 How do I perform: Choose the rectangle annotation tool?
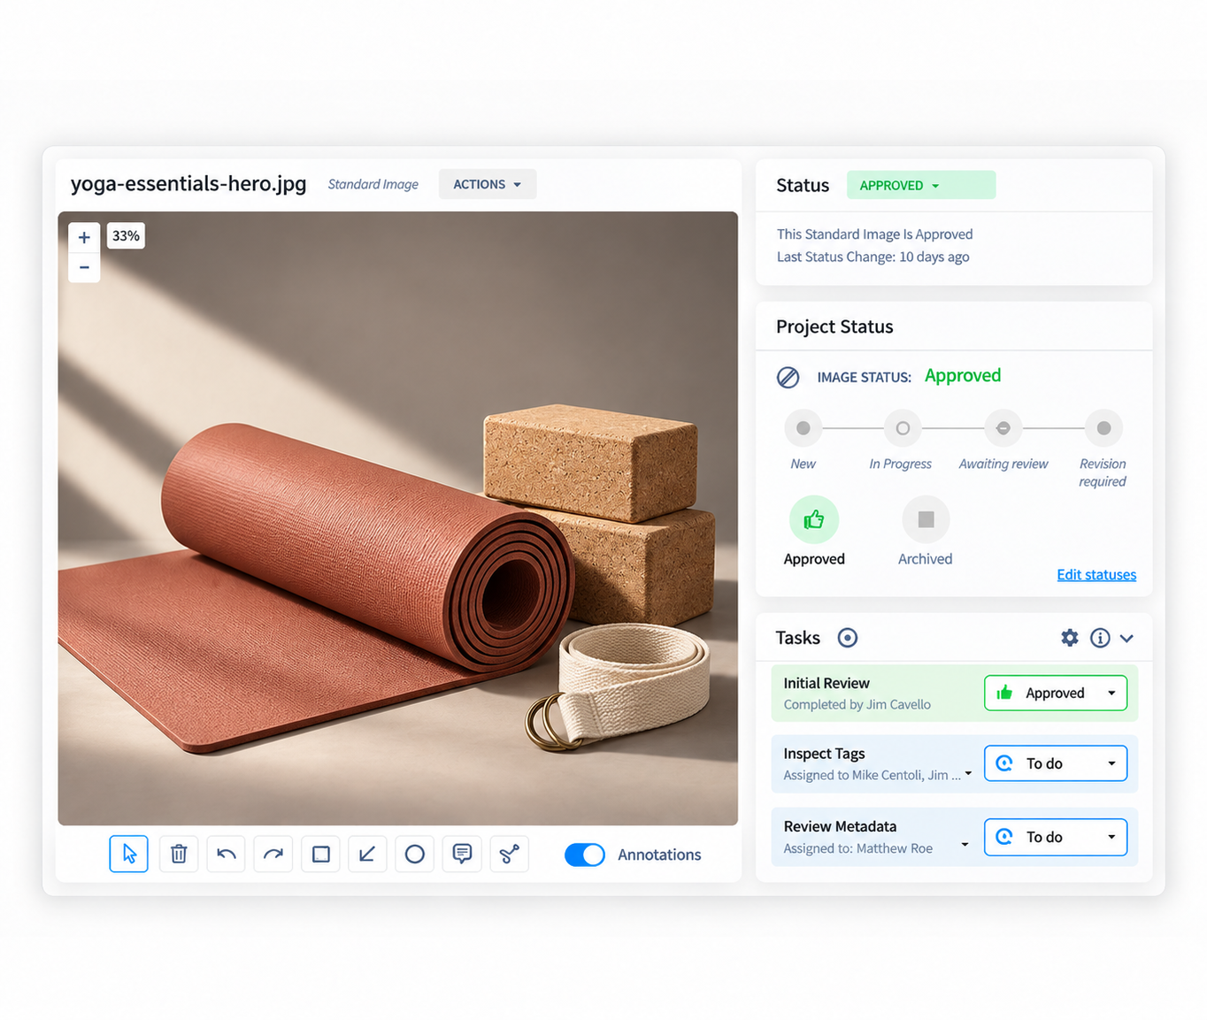pos(320,854)
